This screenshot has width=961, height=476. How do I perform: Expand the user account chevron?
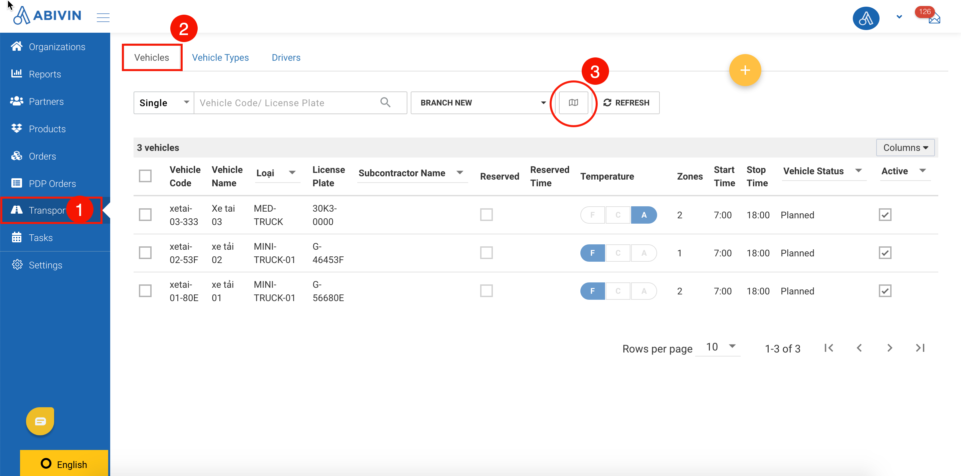899,17
